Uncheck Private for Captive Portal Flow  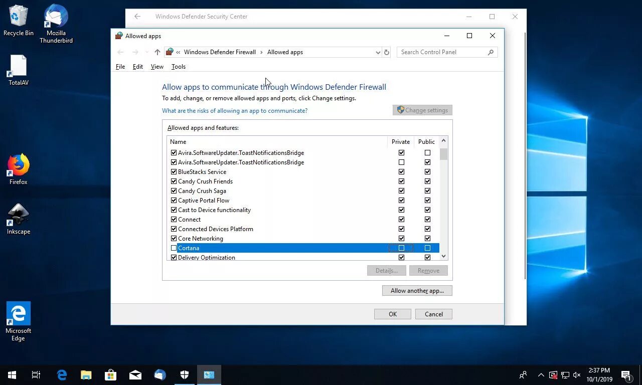click(x=401, y=201)
